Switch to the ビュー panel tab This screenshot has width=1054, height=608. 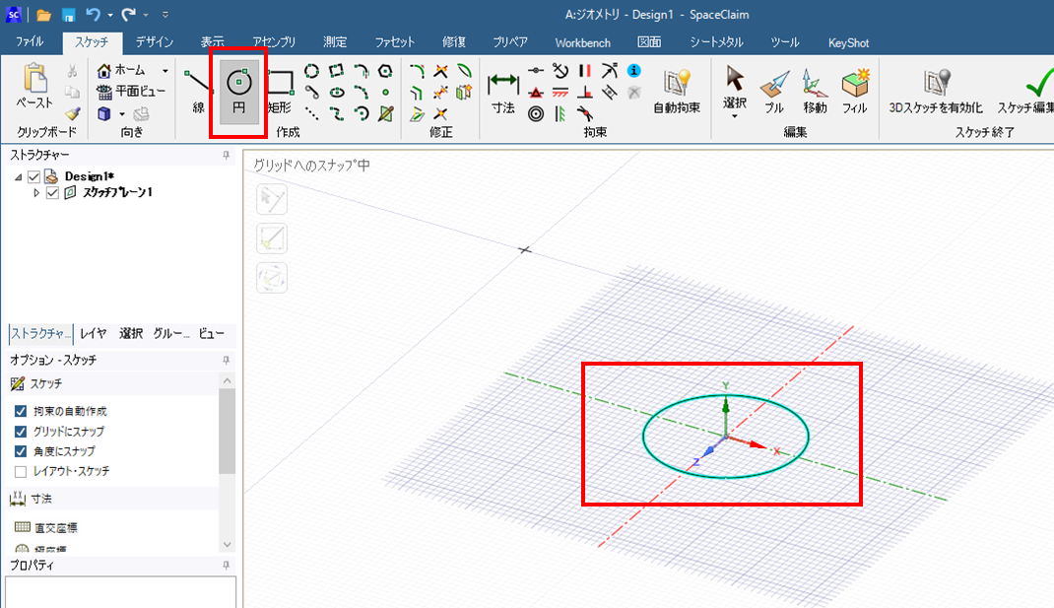[212, 334]
